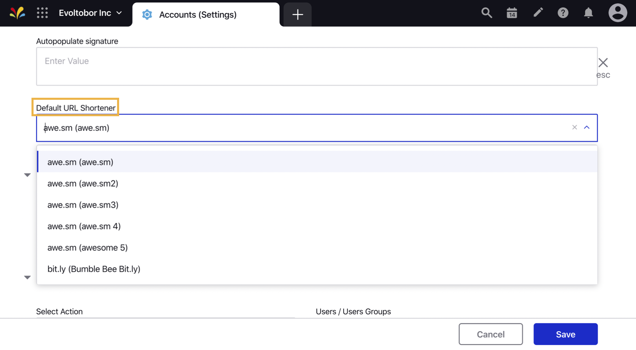Open the help question mark icon
This screenshot has width=636, height=350.
[563, 13]
